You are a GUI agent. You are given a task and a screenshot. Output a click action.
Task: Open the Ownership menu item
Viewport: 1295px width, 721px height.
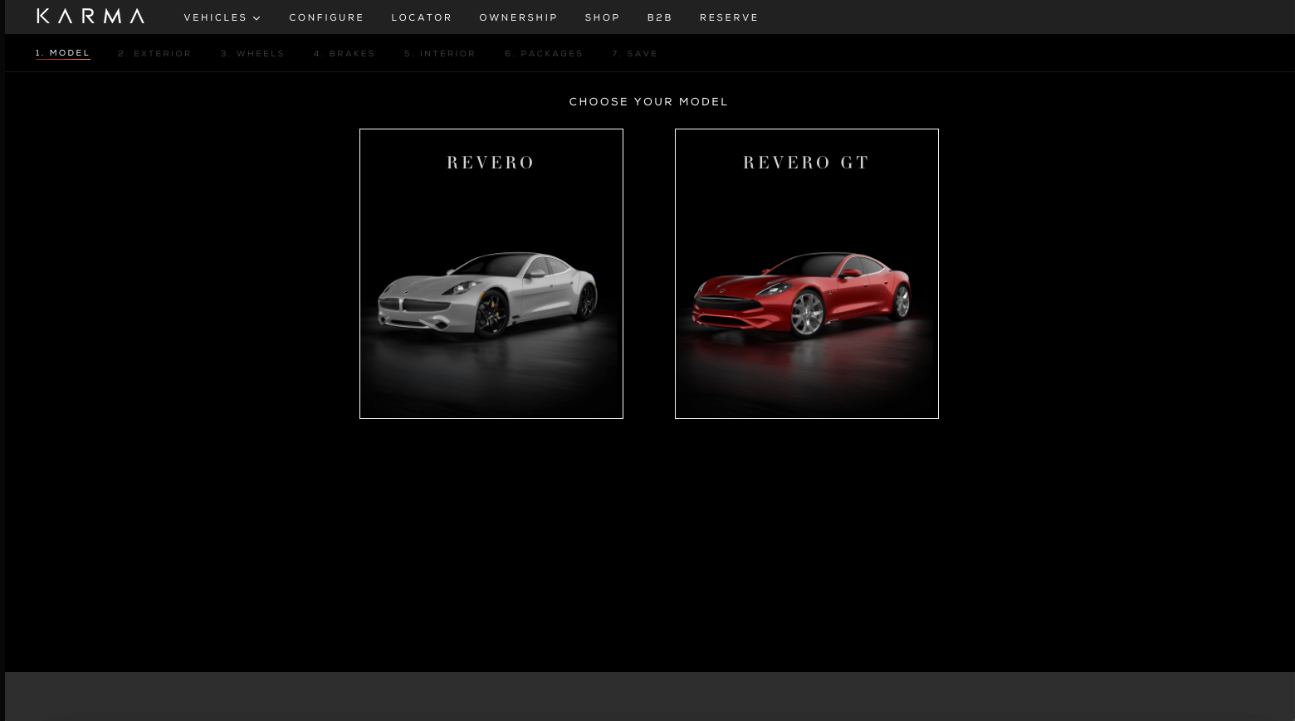519,17
